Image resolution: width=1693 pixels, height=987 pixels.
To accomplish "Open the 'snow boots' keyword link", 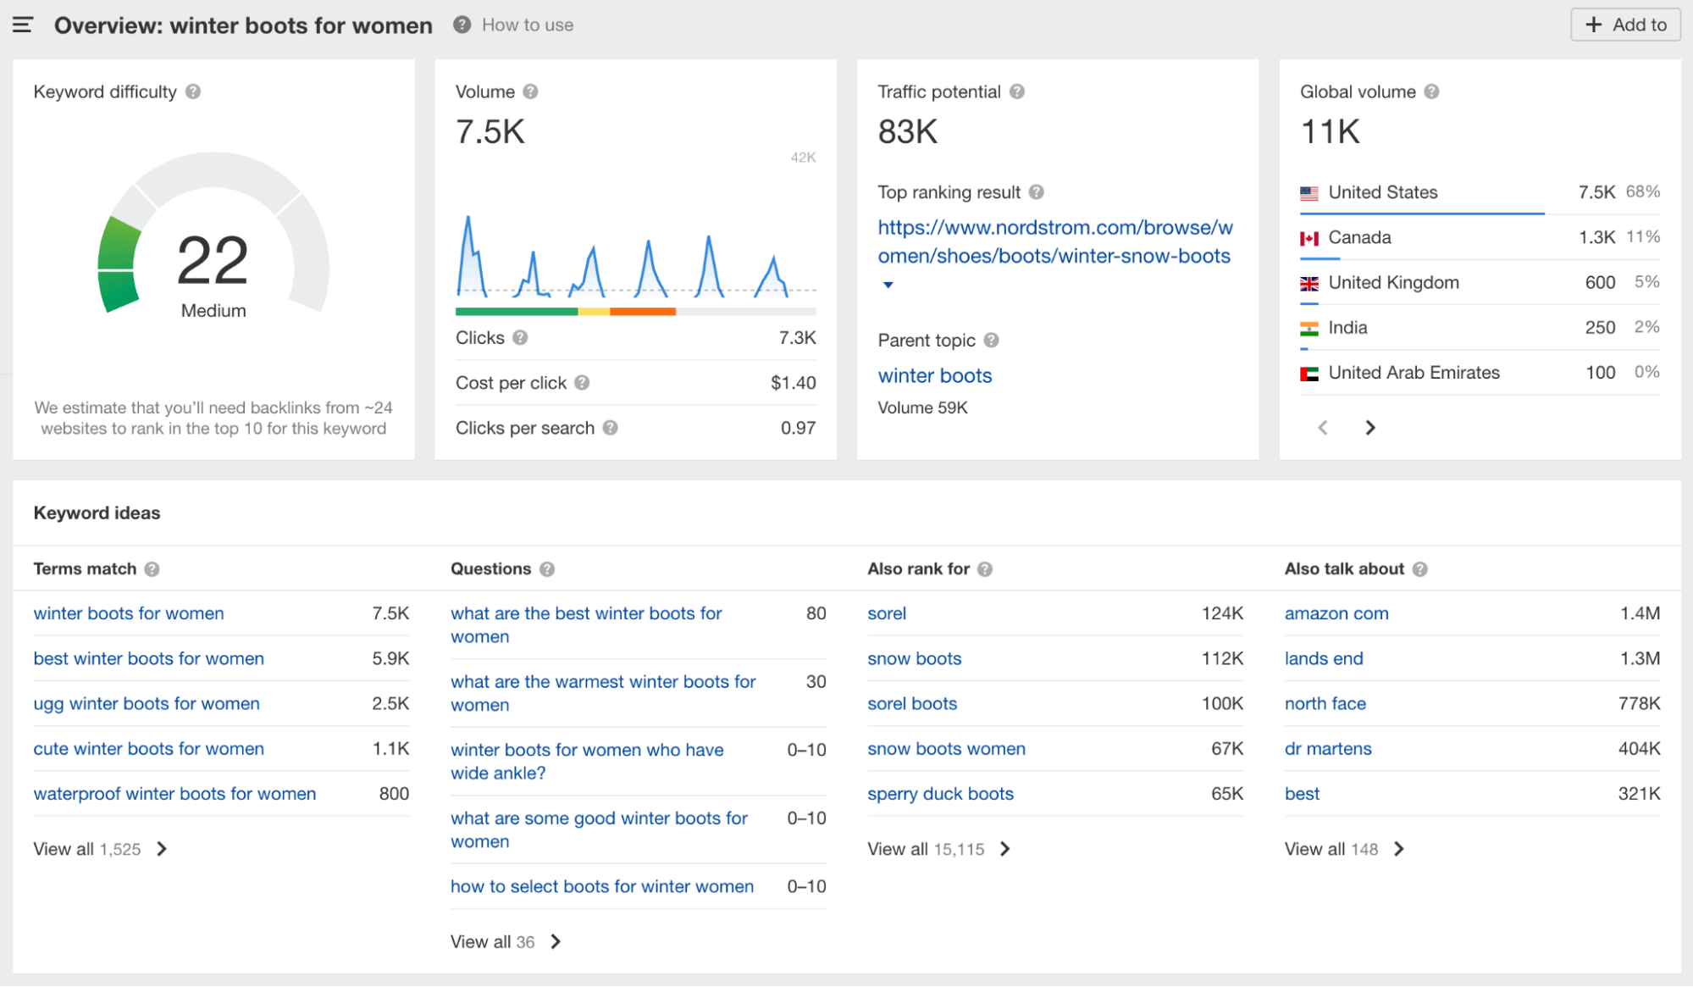I will pyautogui.click(x=915, y=658).
